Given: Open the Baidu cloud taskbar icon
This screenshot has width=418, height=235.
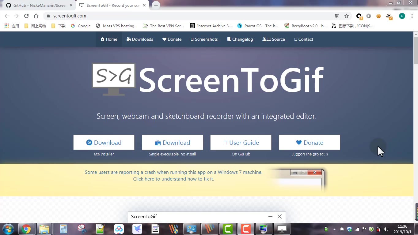Looking at the screenshot, I should pos(119,229).
